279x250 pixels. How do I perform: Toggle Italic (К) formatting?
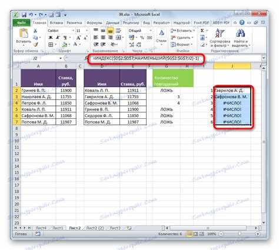pos(58,38)
